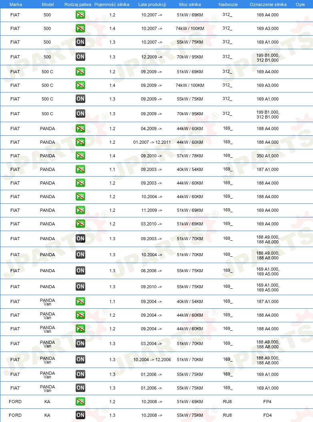Click engine code FP4
Viewport: 313px width, 422px height.
[x=267, y=402]
